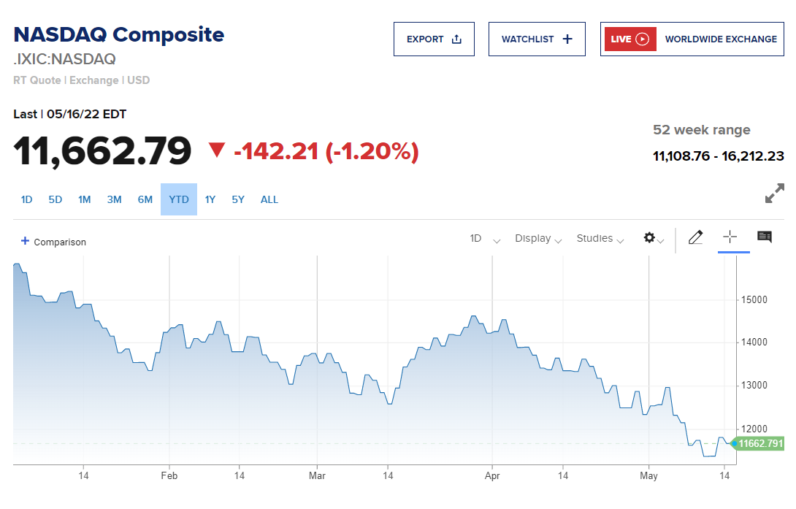Open the Studies dropdown
The height and width of the screenshot is (509, 796).
(600, 239)
